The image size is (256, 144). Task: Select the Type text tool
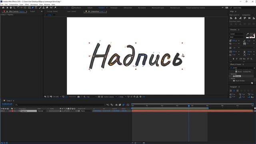[36, 8]
